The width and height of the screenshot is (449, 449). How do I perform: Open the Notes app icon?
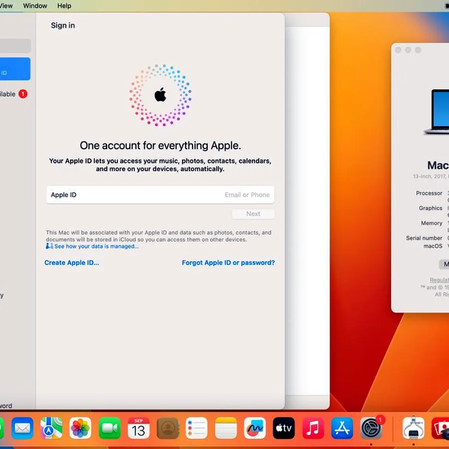pyautogui.click(x=226, y=429)
